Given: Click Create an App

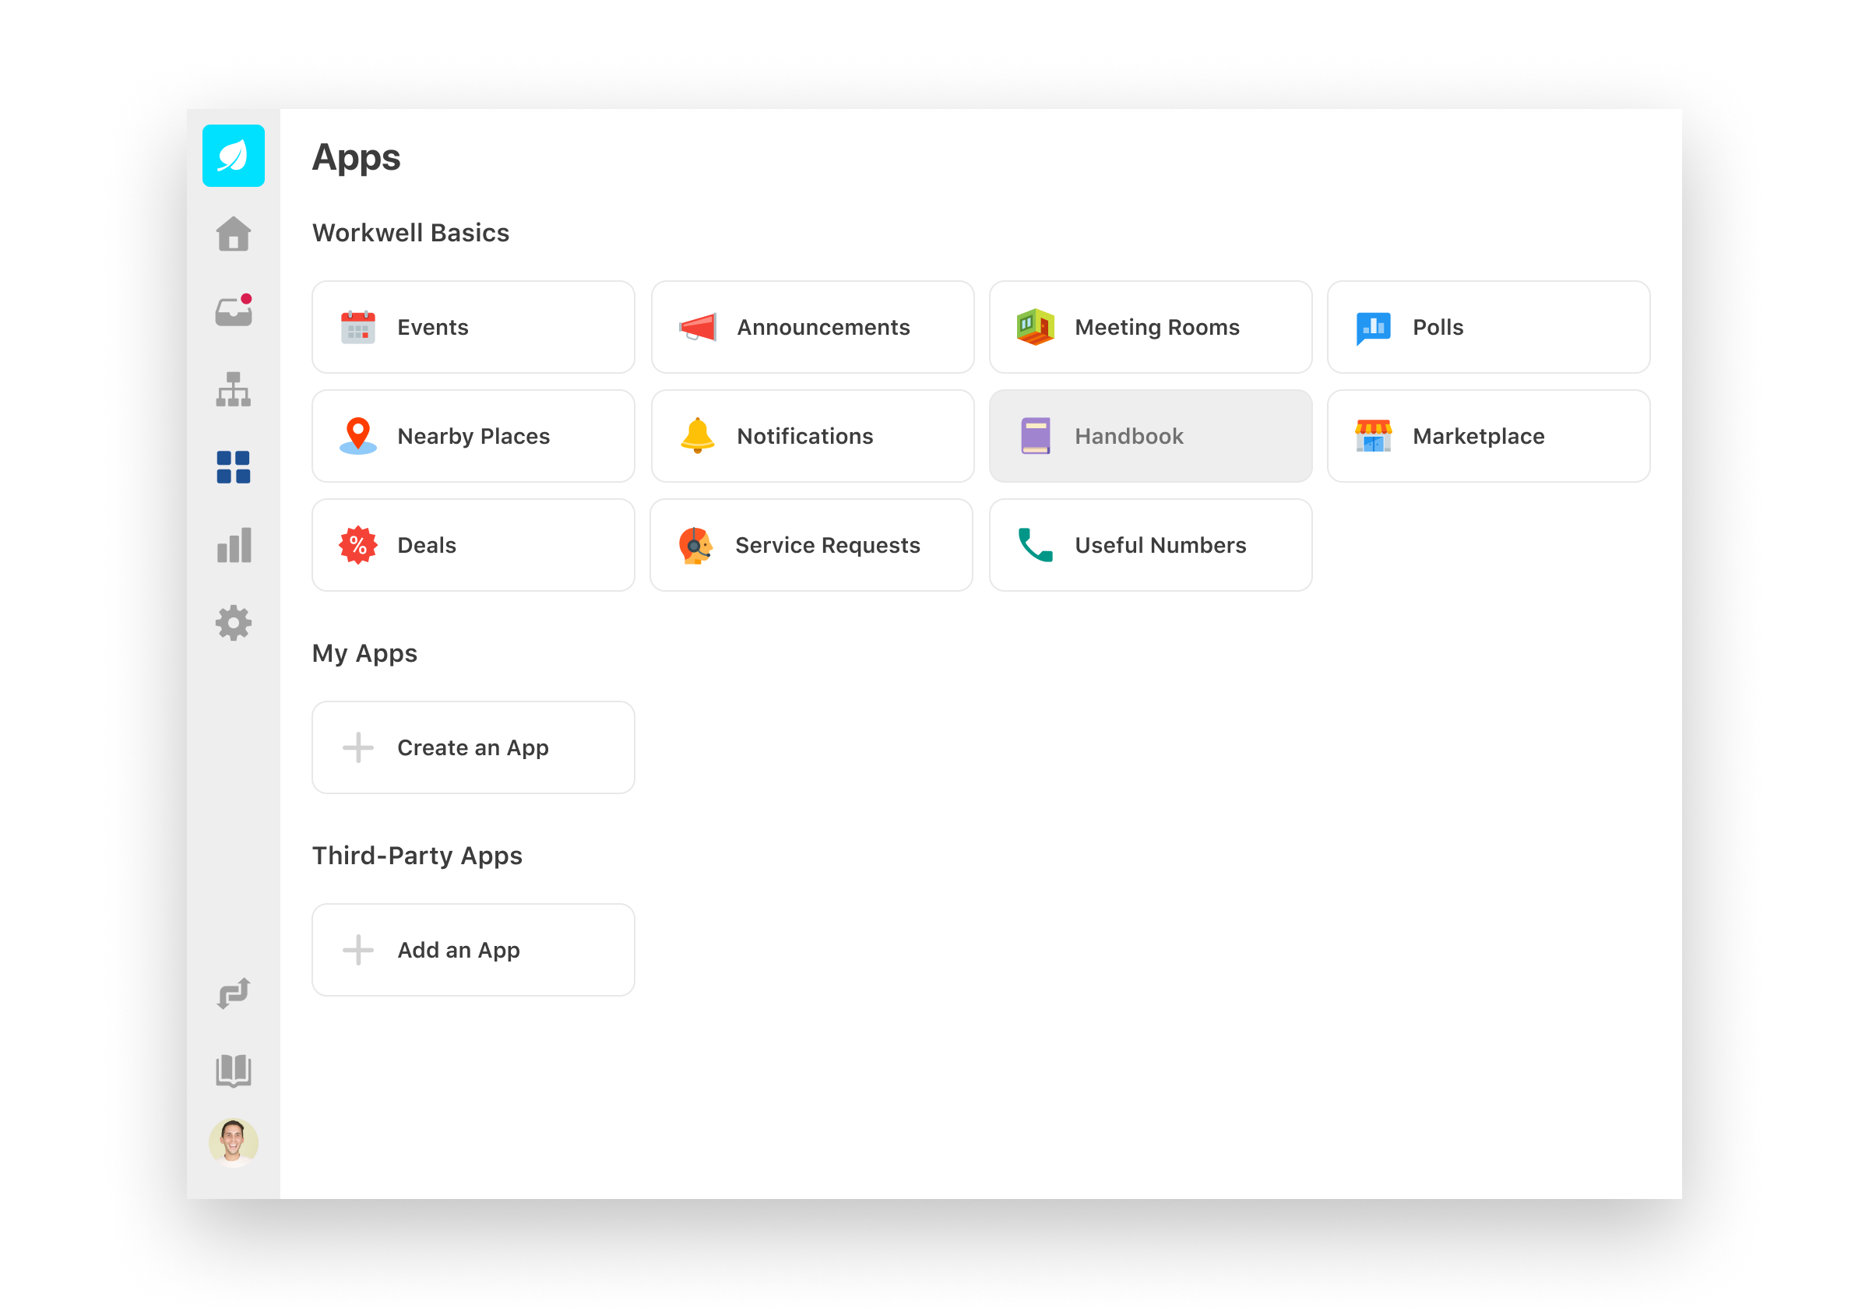Looking at the screenshot, I should [473, 747].
